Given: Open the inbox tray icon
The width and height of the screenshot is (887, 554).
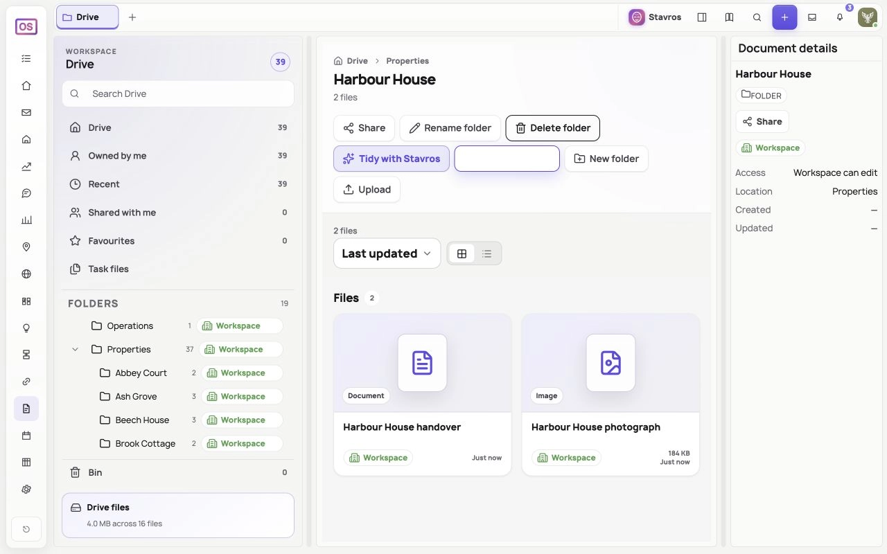Looking at the screenshot, I should (812, 17).
